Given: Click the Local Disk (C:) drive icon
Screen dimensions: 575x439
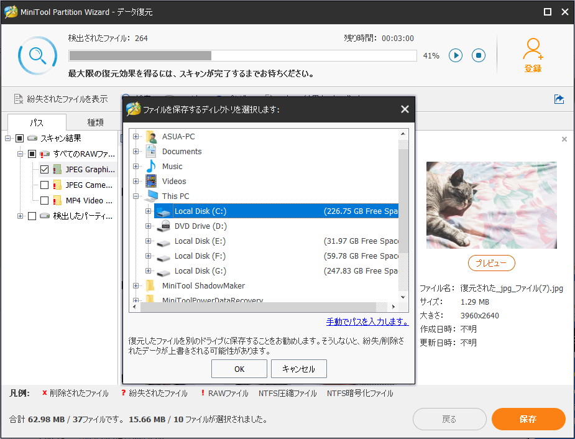Looking at the screenshot, I should [163, 211].
